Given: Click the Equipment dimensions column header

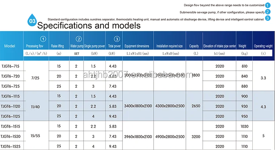Looking at the screenshot, I should tap(137, 46).
